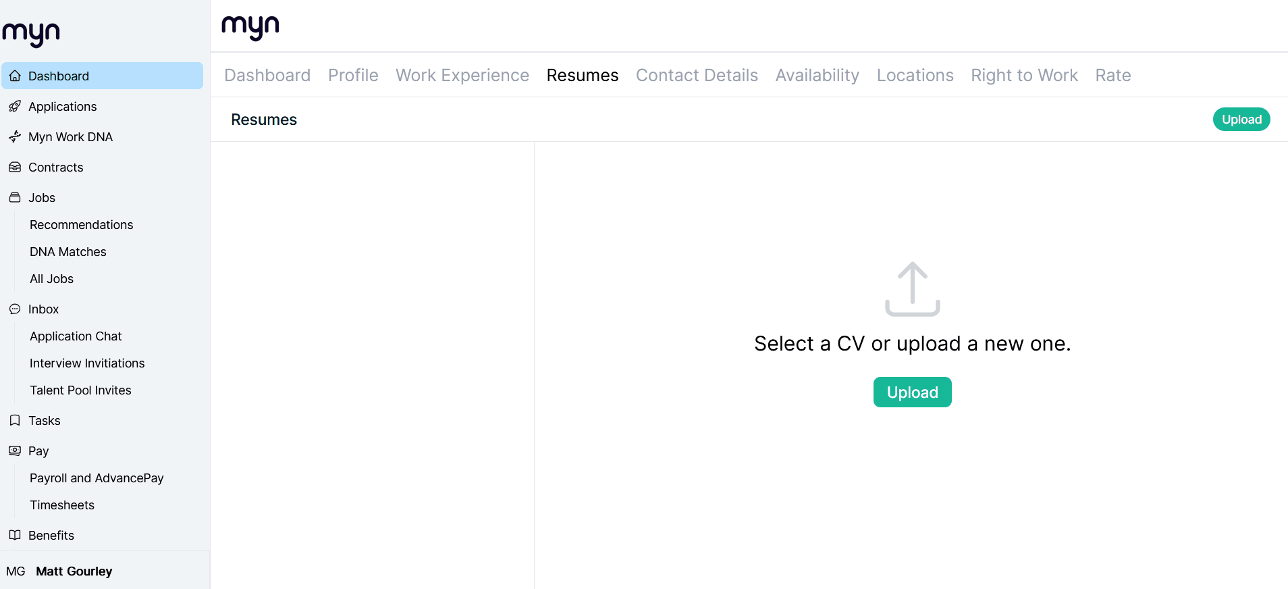
Task: Click the Jobs briefcase icon
Action: click(15, 198)
